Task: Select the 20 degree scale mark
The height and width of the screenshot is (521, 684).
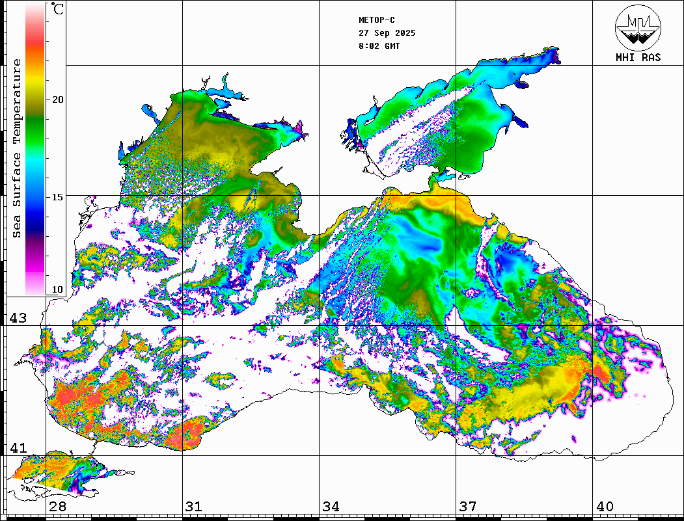Action: (x=59, y=100)
